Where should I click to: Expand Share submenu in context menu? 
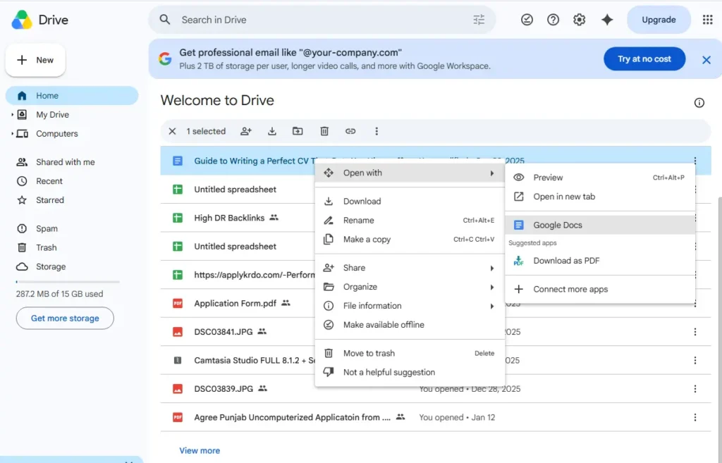click(x=410, y=268)
